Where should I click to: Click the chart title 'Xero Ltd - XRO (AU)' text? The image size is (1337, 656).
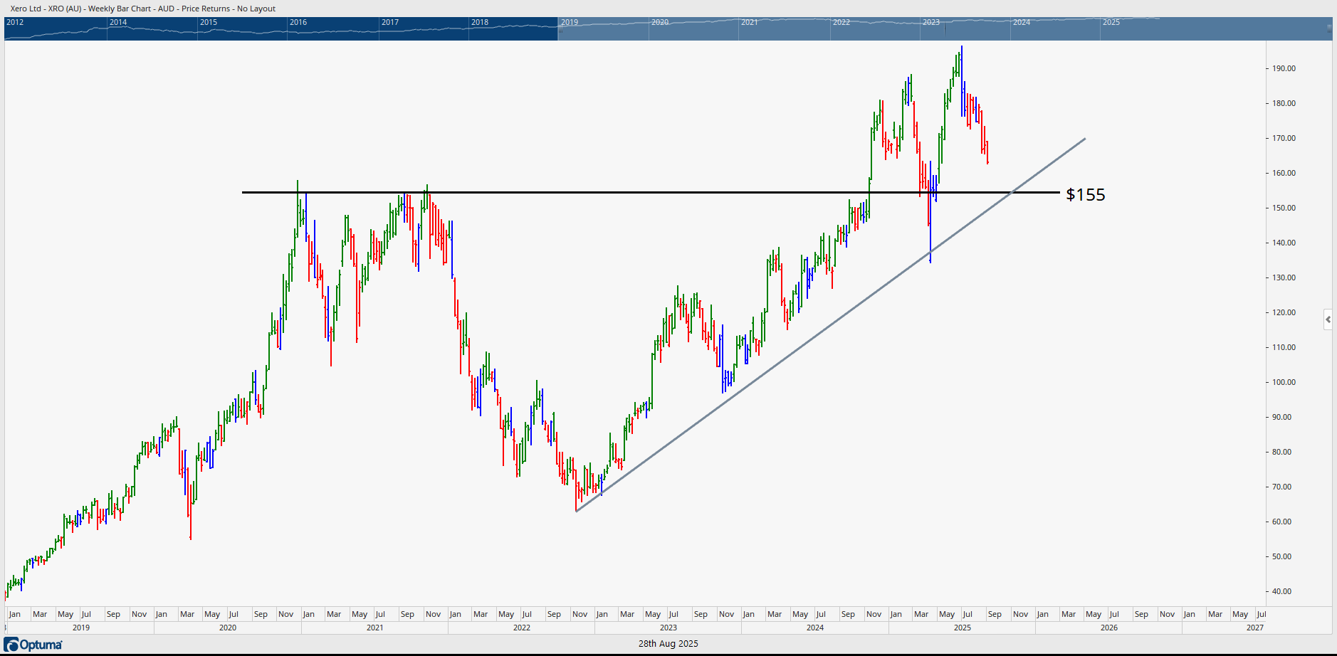[46, 9]
